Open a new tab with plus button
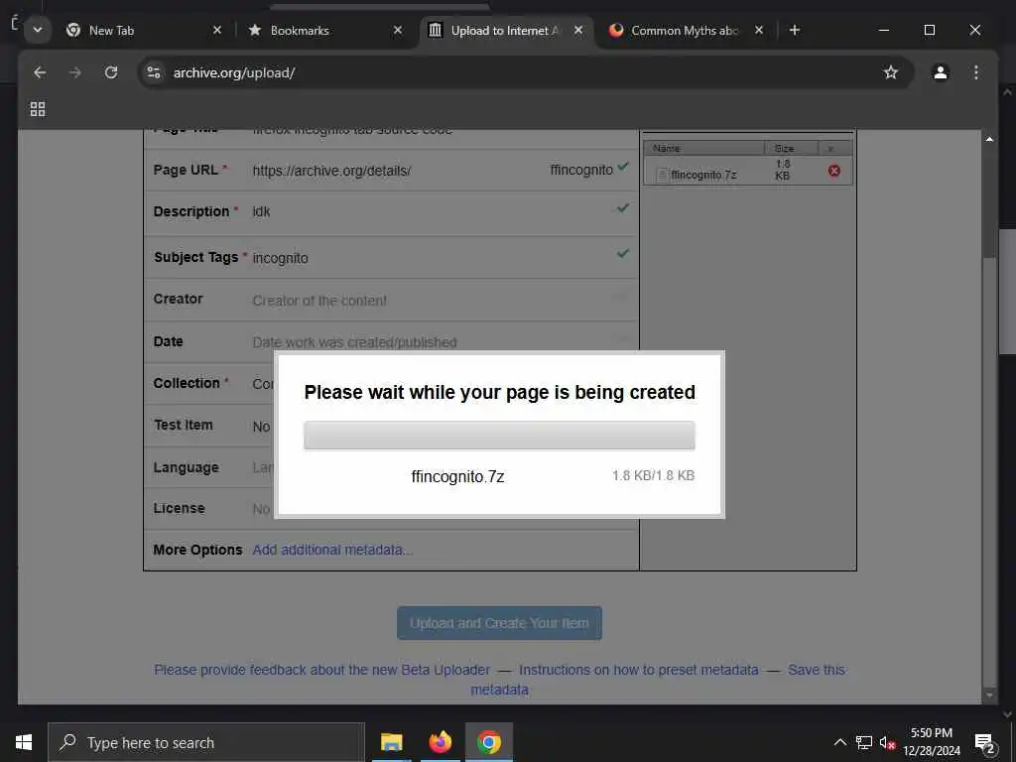 (x=795, y=30)
